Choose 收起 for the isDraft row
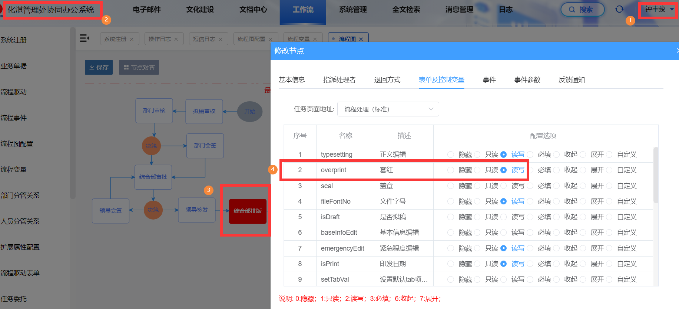Viewport: 679px width, 309px height. tap(557, 217)
